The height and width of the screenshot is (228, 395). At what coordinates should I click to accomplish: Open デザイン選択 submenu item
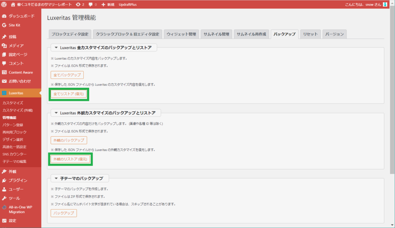13,139
